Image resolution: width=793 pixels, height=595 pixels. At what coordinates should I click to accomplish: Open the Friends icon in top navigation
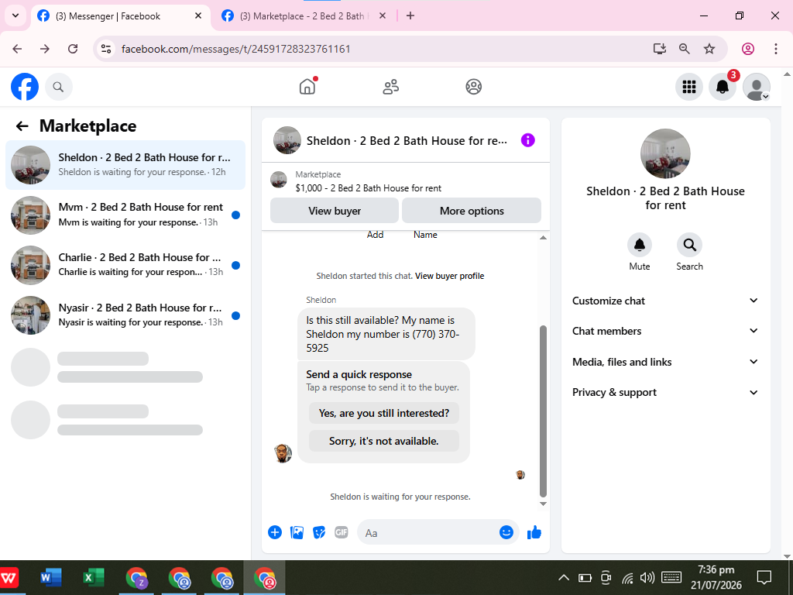[x=390, y=87]
